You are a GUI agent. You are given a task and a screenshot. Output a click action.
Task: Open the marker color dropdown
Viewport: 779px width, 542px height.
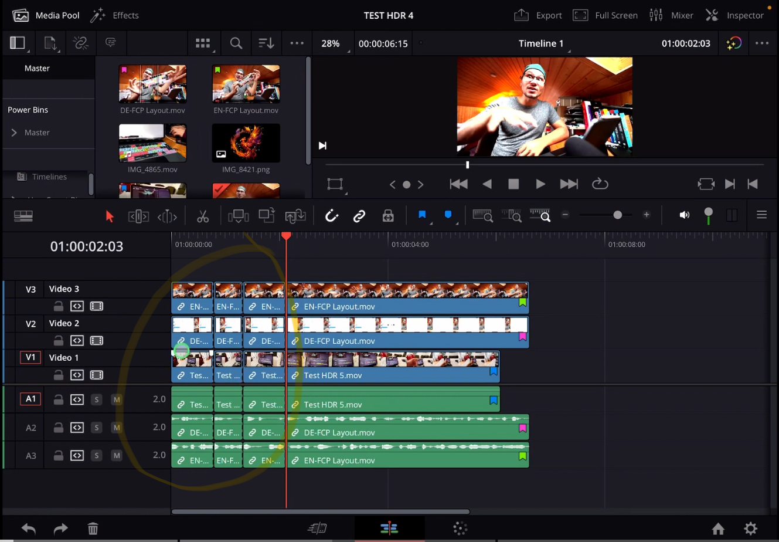click(x=450, y=216)
